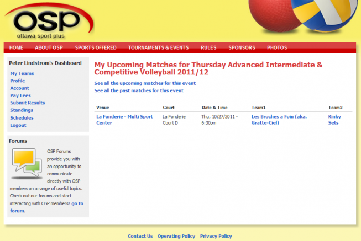Click the Pay Fees dashboard link
Viewport: 361px width, 241px height.
coord(20,95)
